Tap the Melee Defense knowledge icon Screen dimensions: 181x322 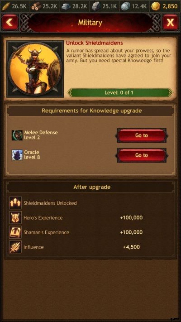click(17, 135)
